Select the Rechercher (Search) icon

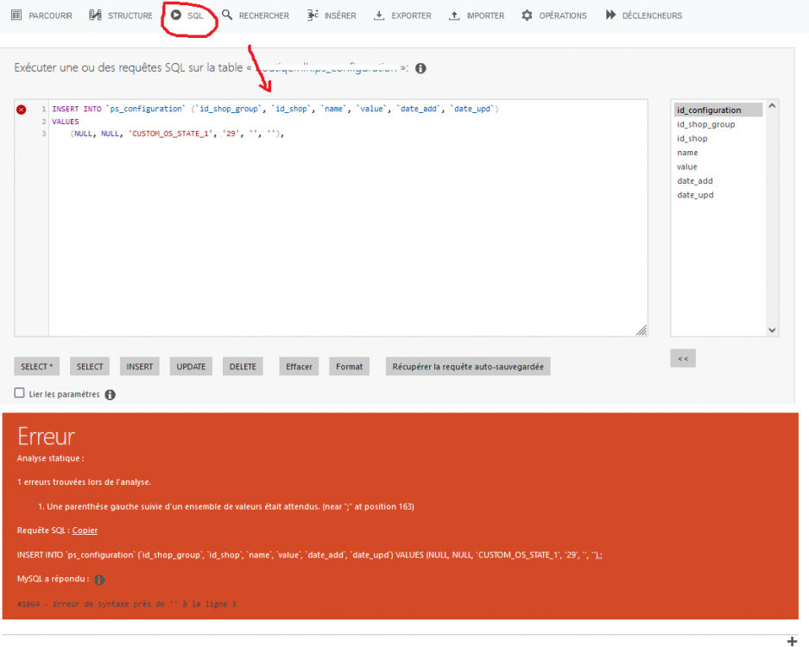coord(226,15)
